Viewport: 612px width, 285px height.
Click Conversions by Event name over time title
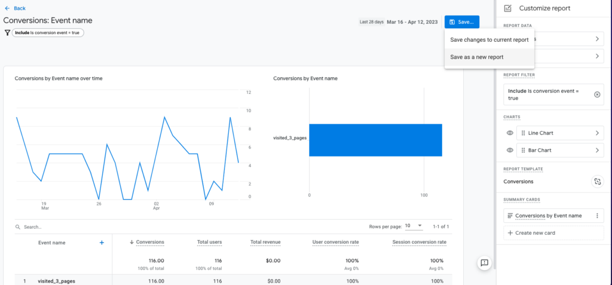pyautogui.click(x=59, y=78)
